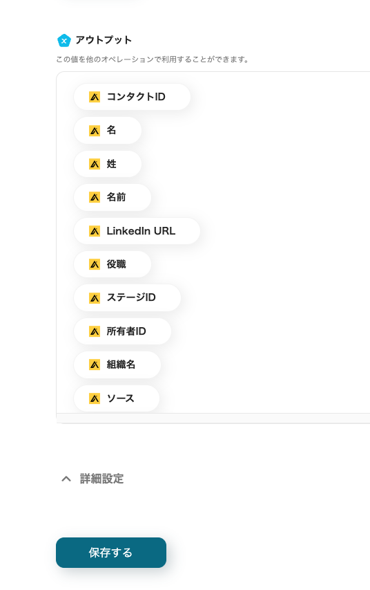Screen dimensions: 370x590
Task: Click the yellow icon beside 姓
Action: tap(95, 164)
